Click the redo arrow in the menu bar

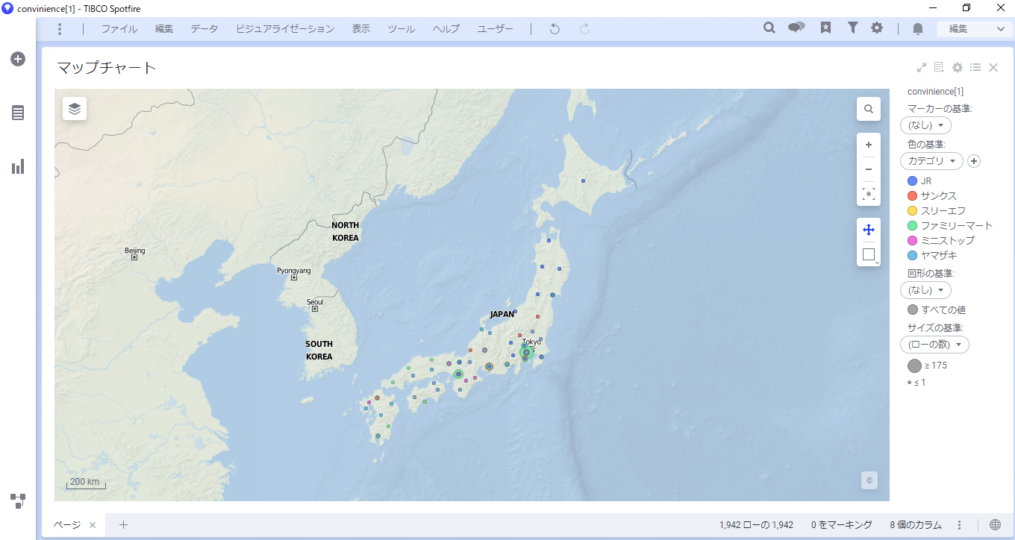pyautogui.click(x=585, y=28)
